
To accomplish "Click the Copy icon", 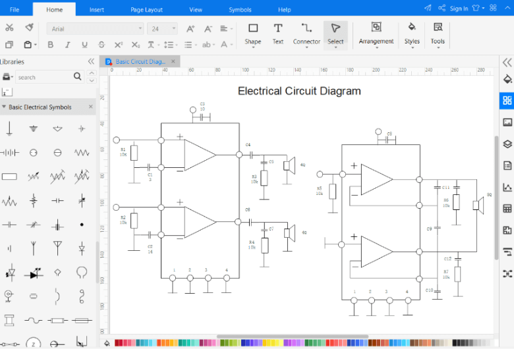I will coord(9,45).
